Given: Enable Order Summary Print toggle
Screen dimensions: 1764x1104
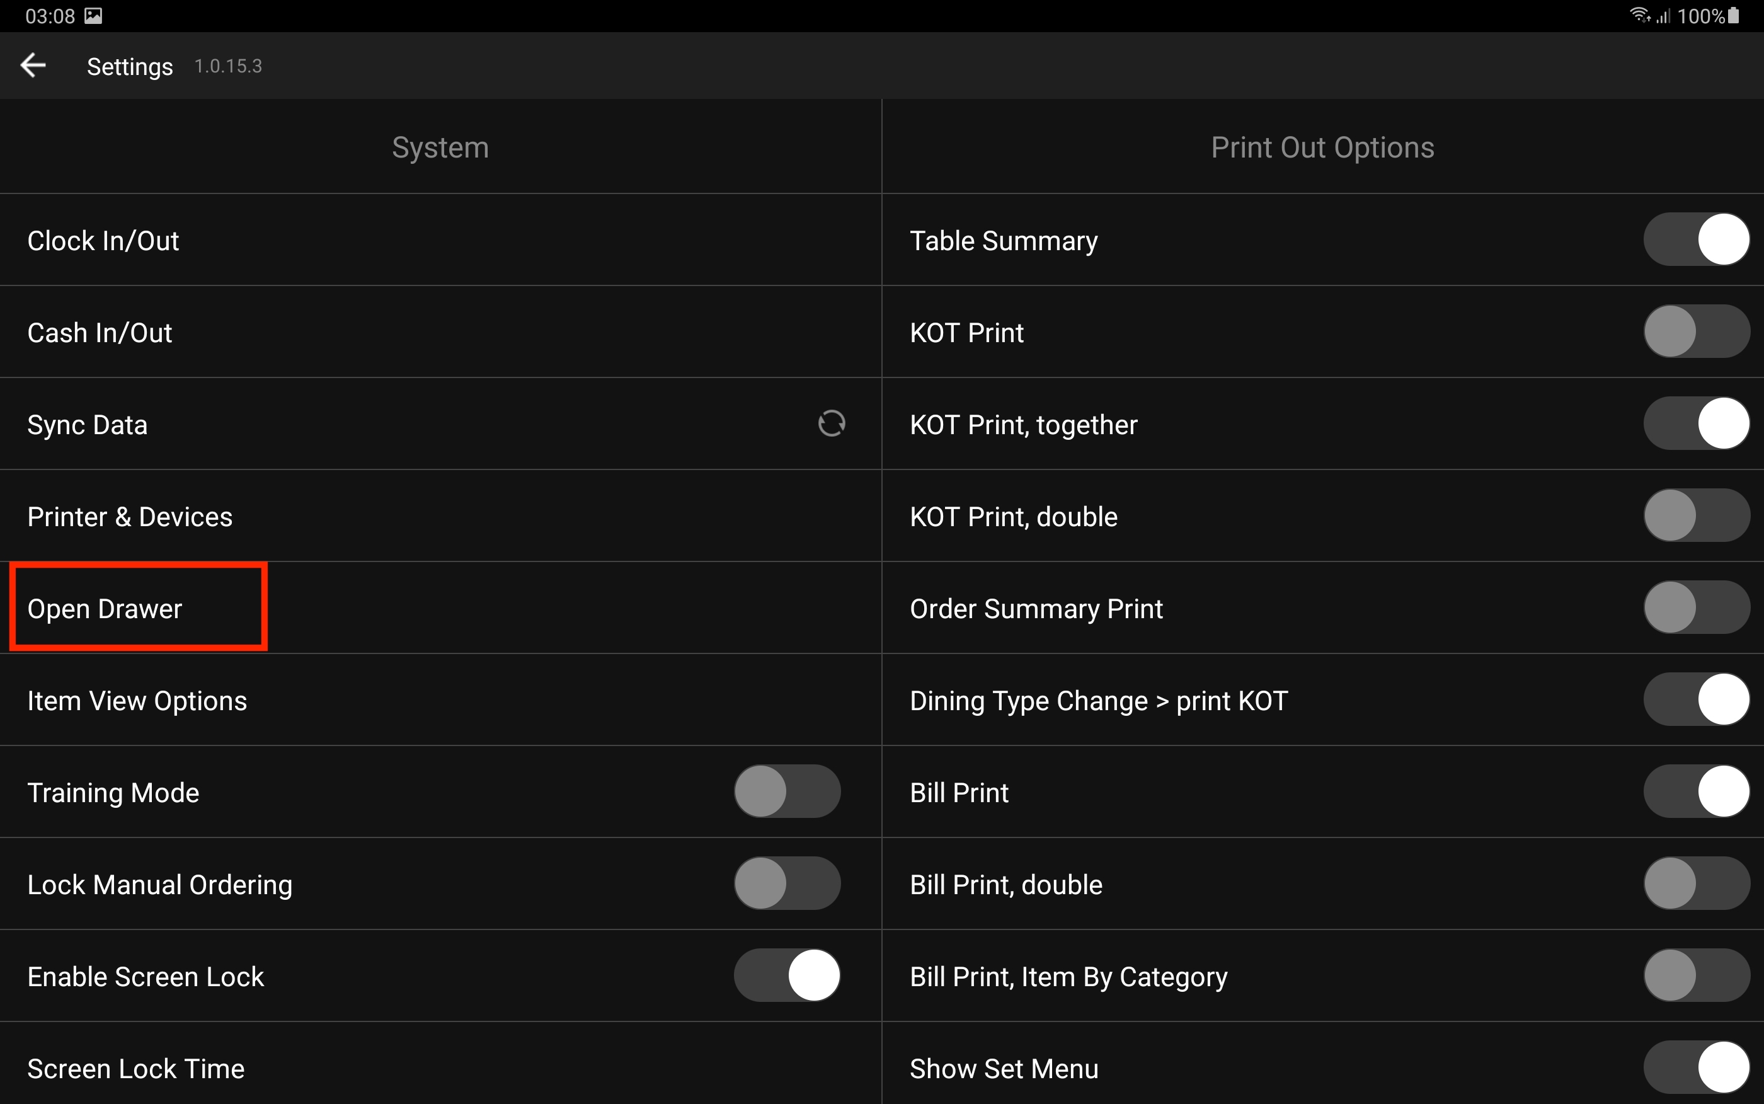Looking at the screenshot, I should click(1696, 607).
